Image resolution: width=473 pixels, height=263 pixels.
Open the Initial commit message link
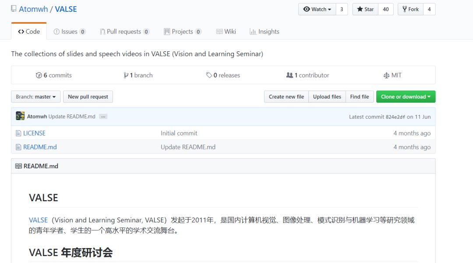tap(179, 133)
